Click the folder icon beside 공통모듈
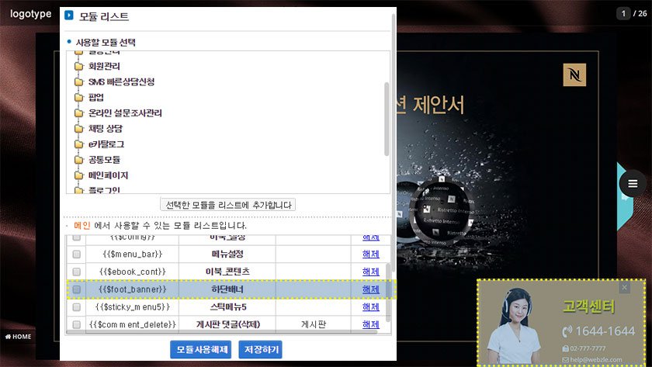The height and width of the screenshot is (367, 652). point(78,160)
